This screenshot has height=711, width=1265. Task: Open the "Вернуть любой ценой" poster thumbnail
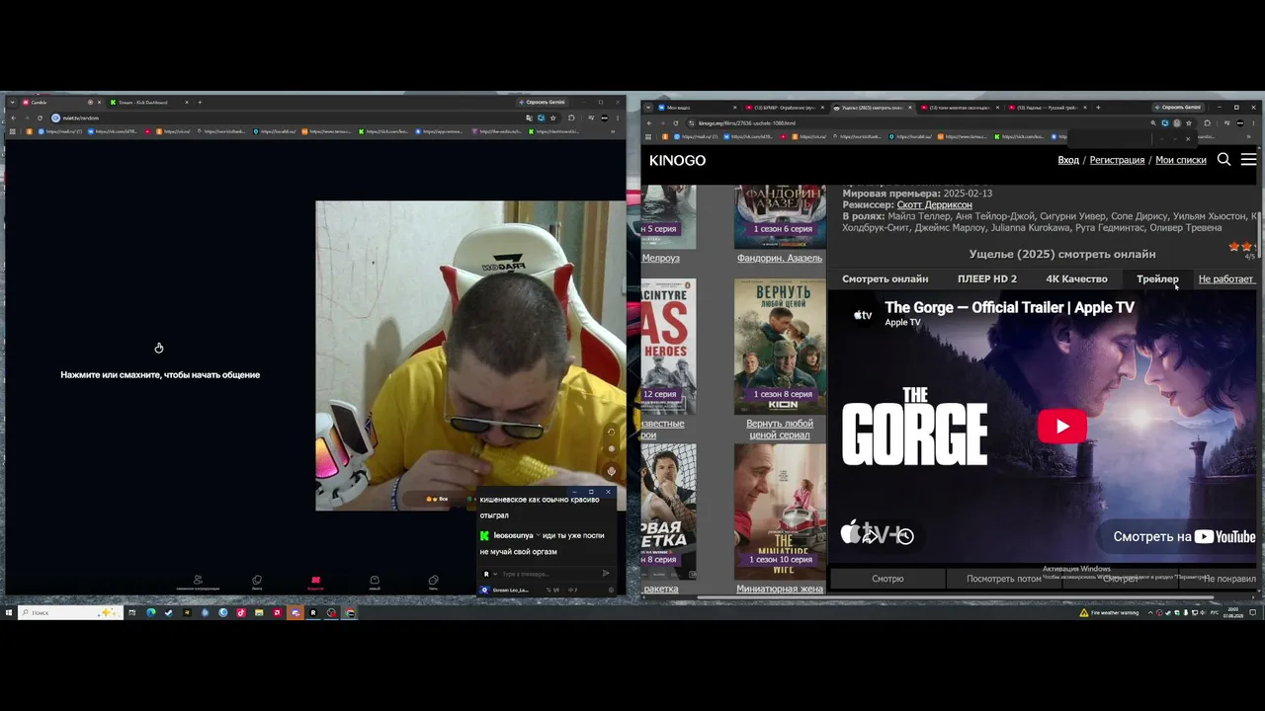coord(780,346)
